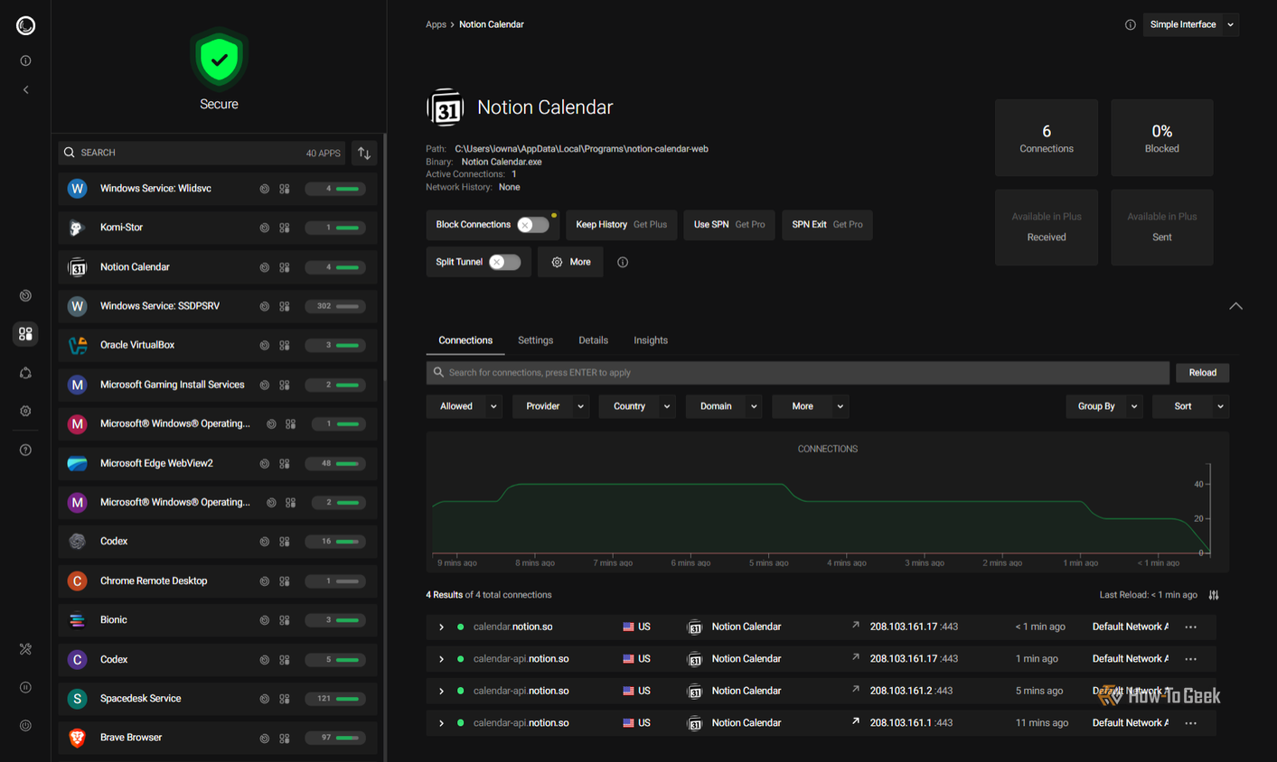The image size is (1277, 762).
Task: Click the Reload button
Action: click(1202, 373)
